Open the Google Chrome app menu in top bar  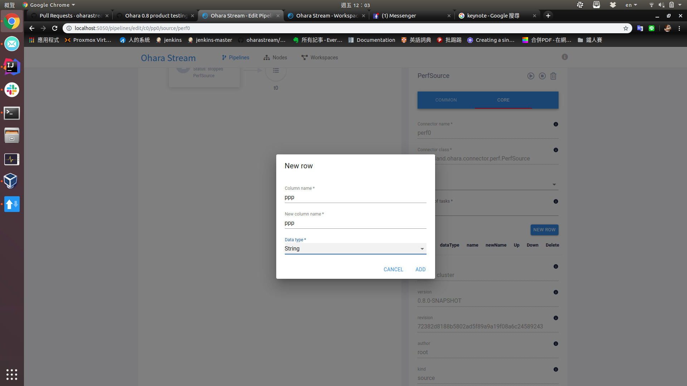point(49,5)
